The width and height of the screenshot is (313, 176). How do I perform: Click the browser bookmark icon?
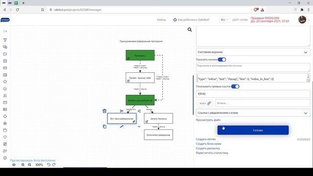click(43, 10)
